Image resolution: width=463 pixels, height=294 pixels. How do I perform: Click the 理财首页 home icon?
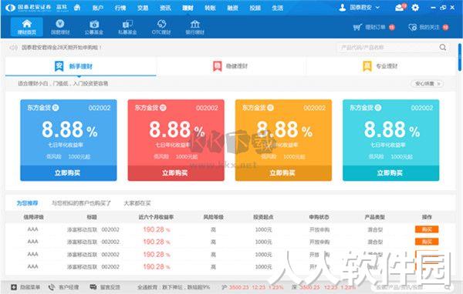click(26, 24)
